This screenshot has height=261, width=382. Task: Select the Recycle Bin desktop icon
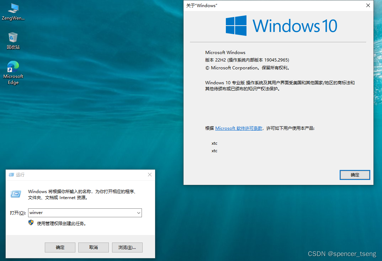(x=13, y=41)
